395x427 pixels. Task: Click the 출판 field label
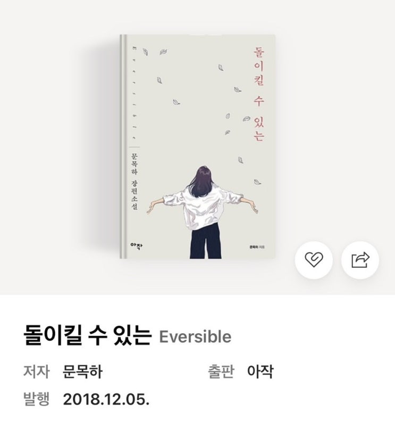(221, 371)
